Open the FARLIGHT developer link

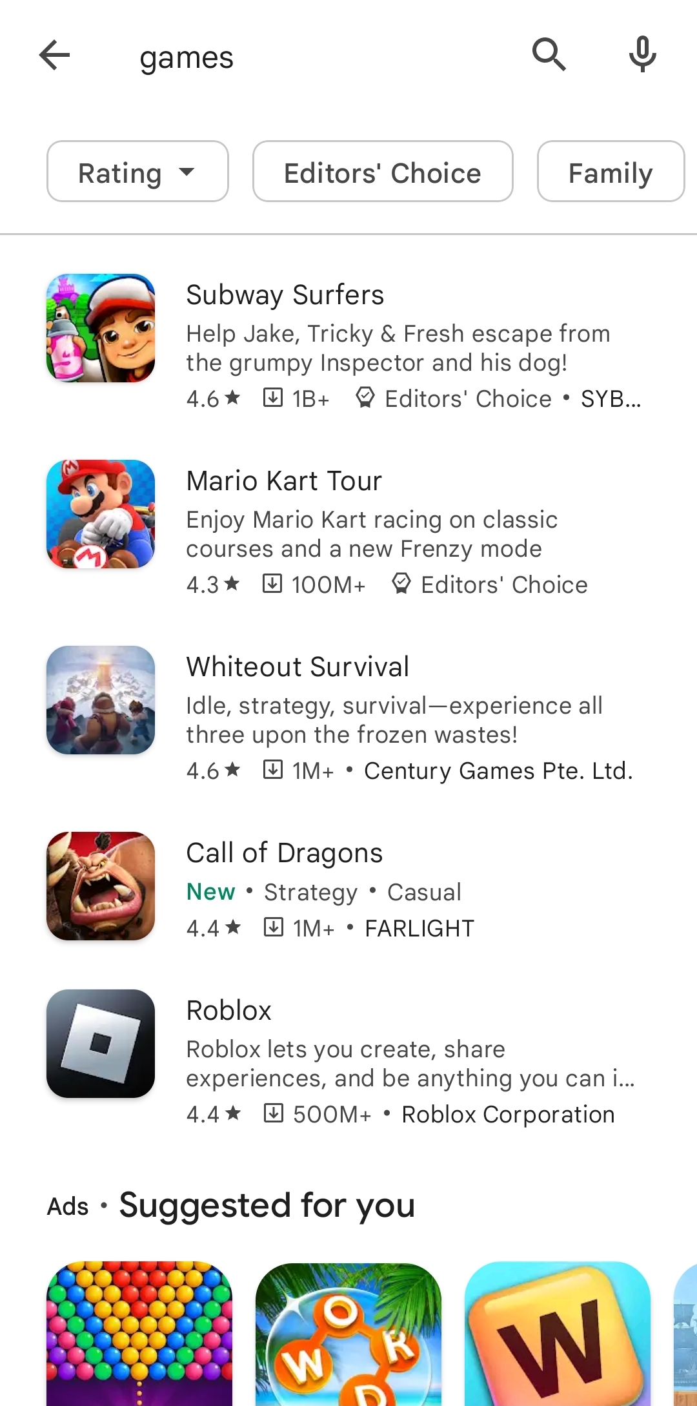coord(418,928)
